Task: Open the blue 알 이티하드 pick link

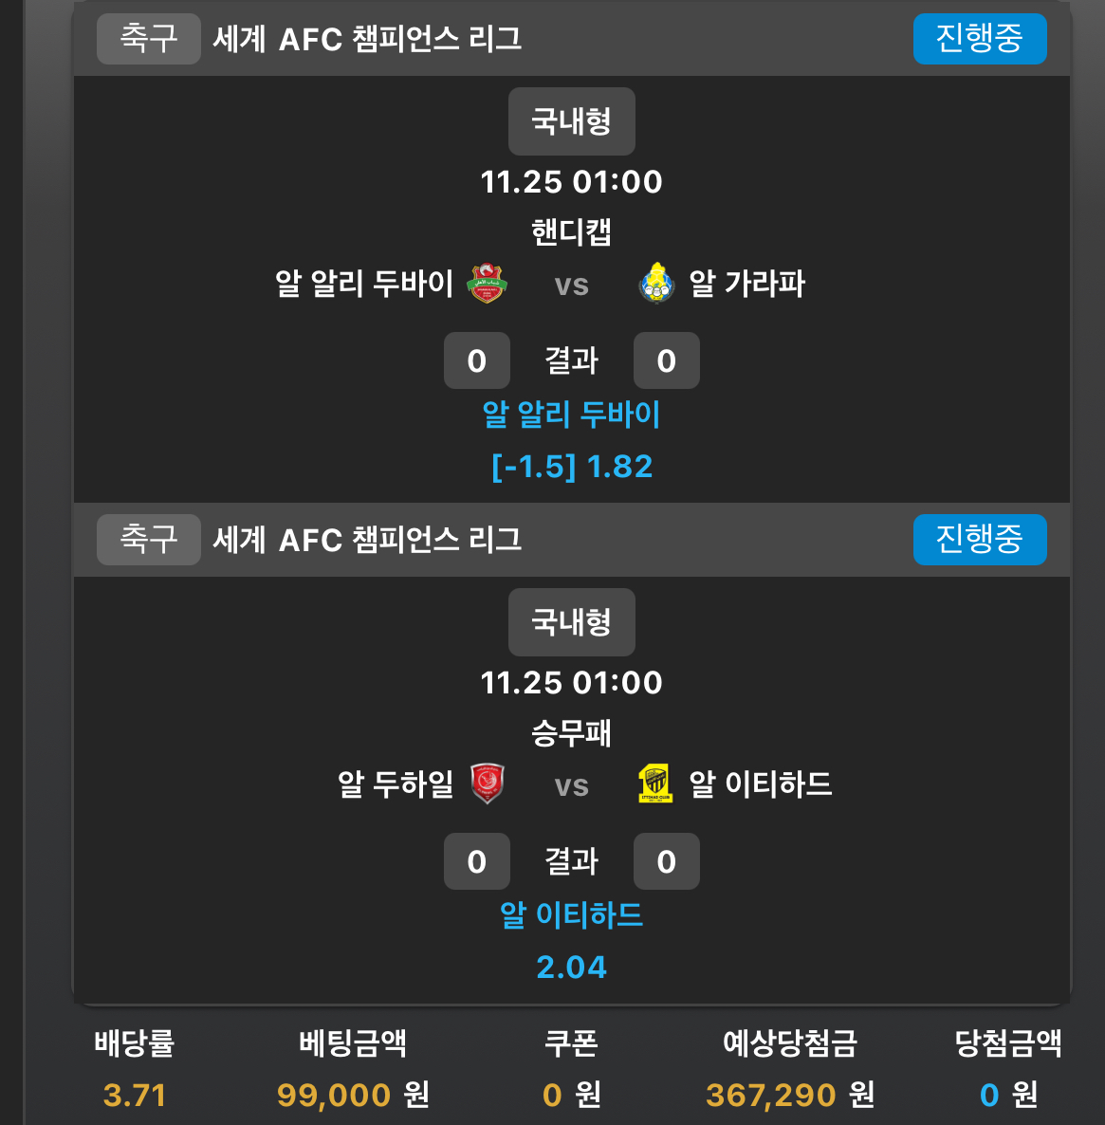Action: (x=571, y=915)
